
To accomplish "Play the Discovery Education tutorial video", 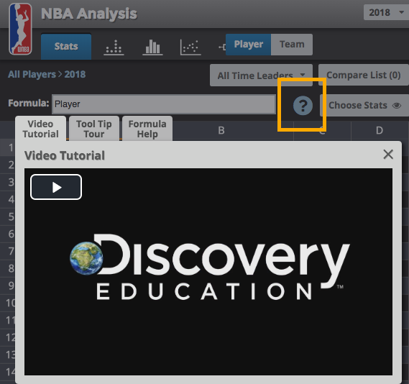I will (x=56, y=187).
